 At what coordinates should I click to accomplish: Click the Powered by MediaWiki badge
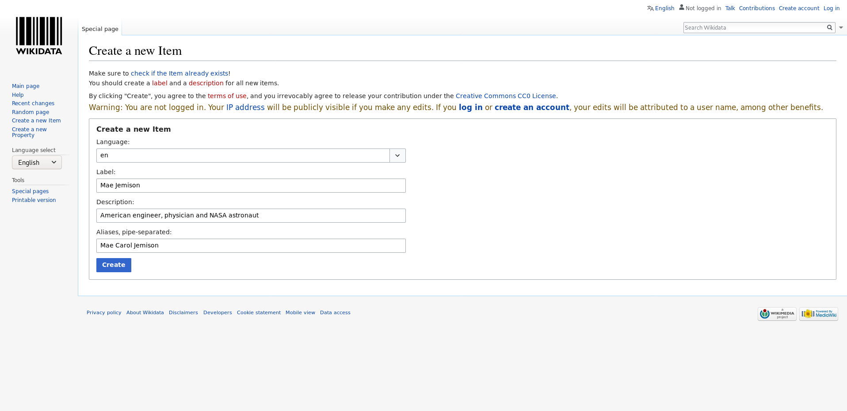[819, 314]
